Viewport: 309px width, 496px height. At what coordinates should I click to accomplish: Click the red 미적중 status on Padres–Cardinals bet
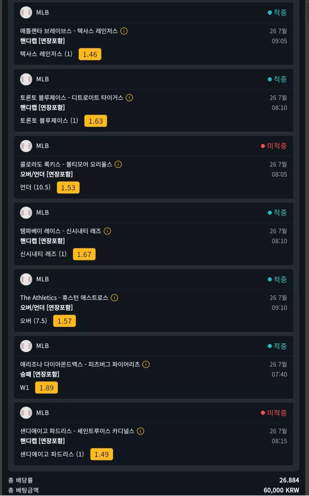[274, 413]
